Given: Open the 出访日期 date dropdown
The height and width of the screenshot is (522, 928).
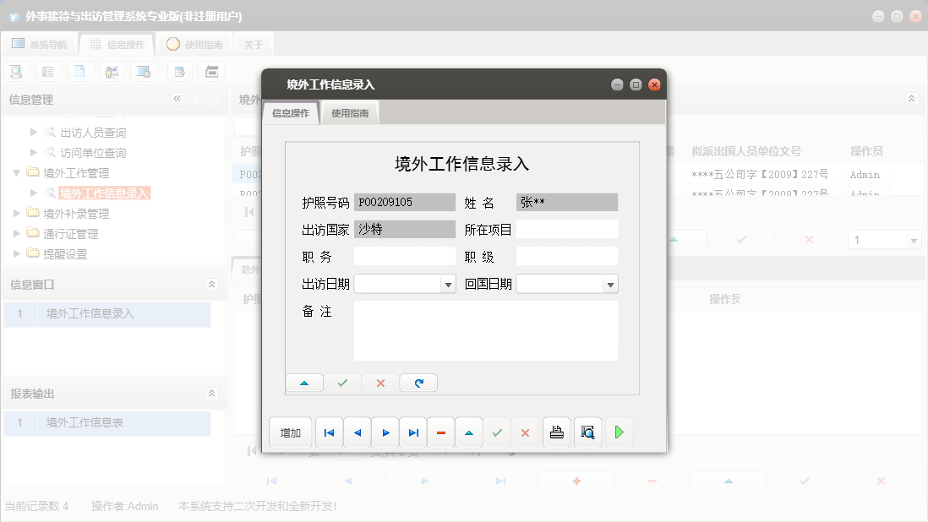Looking at the screenshot, I should (x=448, y=283).
